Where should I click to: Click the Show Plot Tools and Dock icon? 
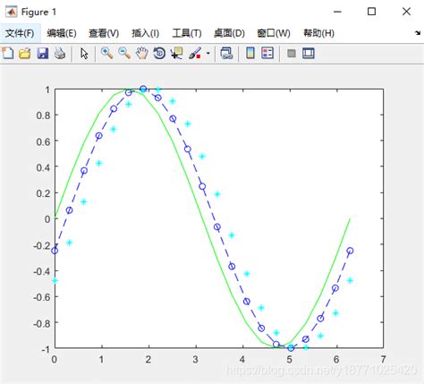pyautogui.click(x=309, y=54)
